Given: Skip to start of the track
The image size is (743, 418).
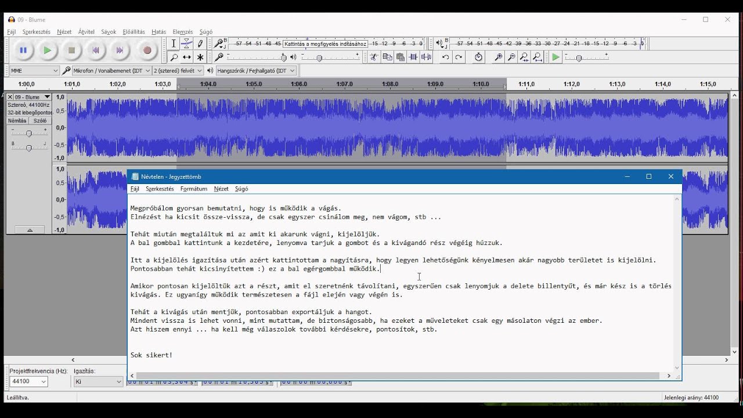Looking at the screenshot, I should point(96,51).
